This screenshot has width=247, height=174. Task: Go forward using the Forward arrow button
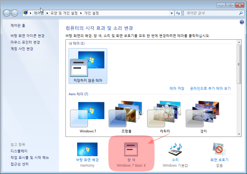15,13
